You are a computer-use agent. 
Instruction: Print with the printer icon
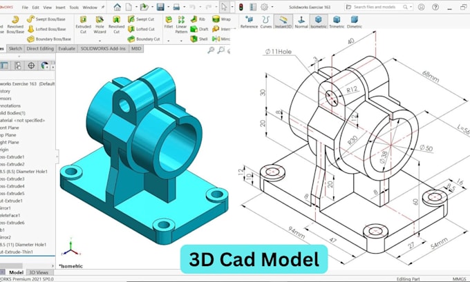176,7
